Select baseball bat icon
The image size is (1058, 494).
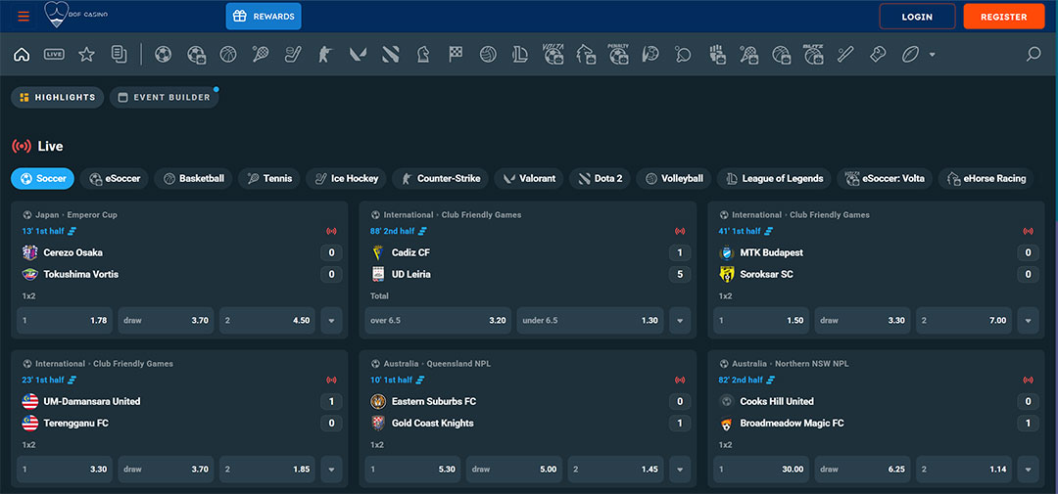point(845,55)
